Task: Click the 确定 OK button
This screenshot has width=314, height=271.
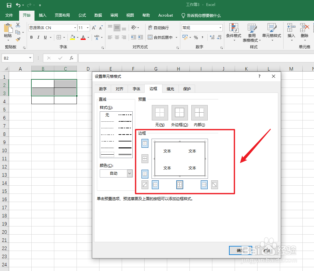Action: coord(240,250)
